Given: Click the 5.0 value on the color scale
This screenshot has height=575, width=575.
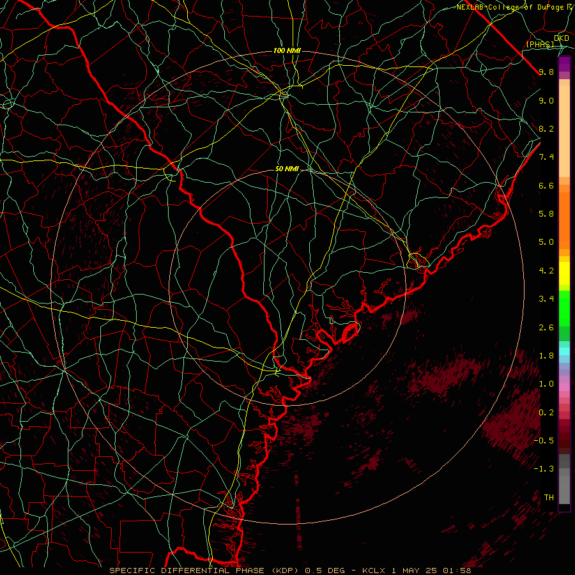Looking at the screenshot, I should 546,242.
